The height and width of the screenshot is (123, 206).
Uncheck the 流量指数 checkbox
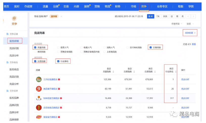35,47
